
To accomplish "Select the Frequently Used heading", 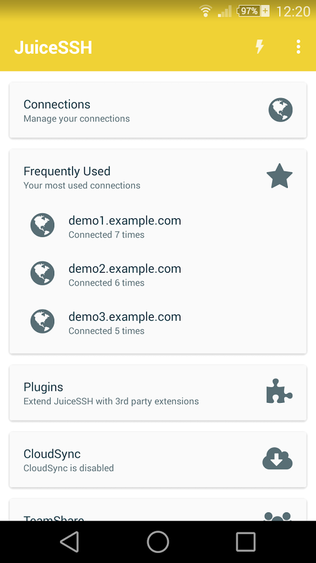I will (x=67, y=171).
